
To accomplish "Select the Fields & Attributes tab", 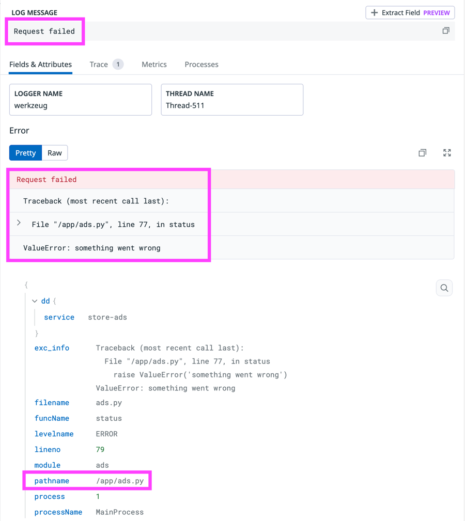I will click(40, 64).
